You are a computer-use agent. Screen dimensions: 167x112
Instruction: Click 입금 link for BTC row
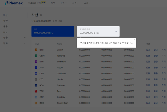[148, 50]
